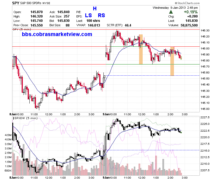Image resolution: width=214 pixels, height=180 pixels.
Task: Click the 2222.5 index axis label
Action: pyautogui.click(x=205, y=131)
